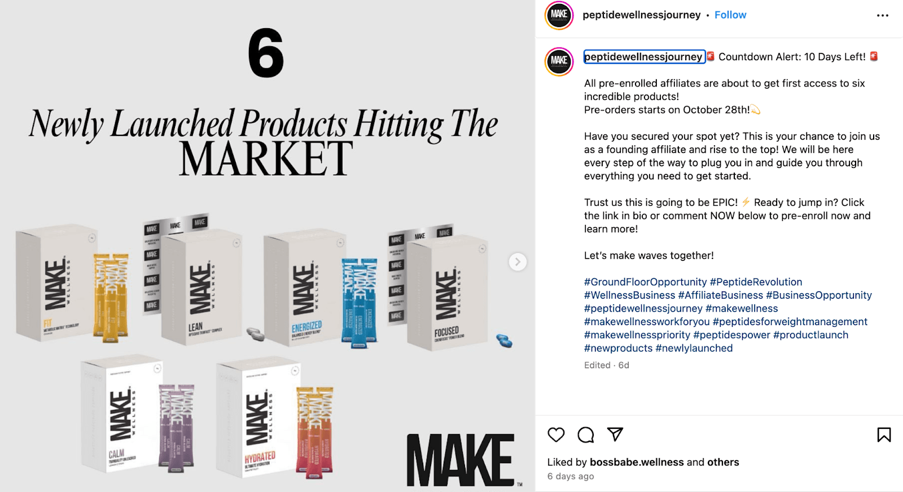
Task: Open the MAKE profile avatar in the header
Action: [x=558, y=15]
